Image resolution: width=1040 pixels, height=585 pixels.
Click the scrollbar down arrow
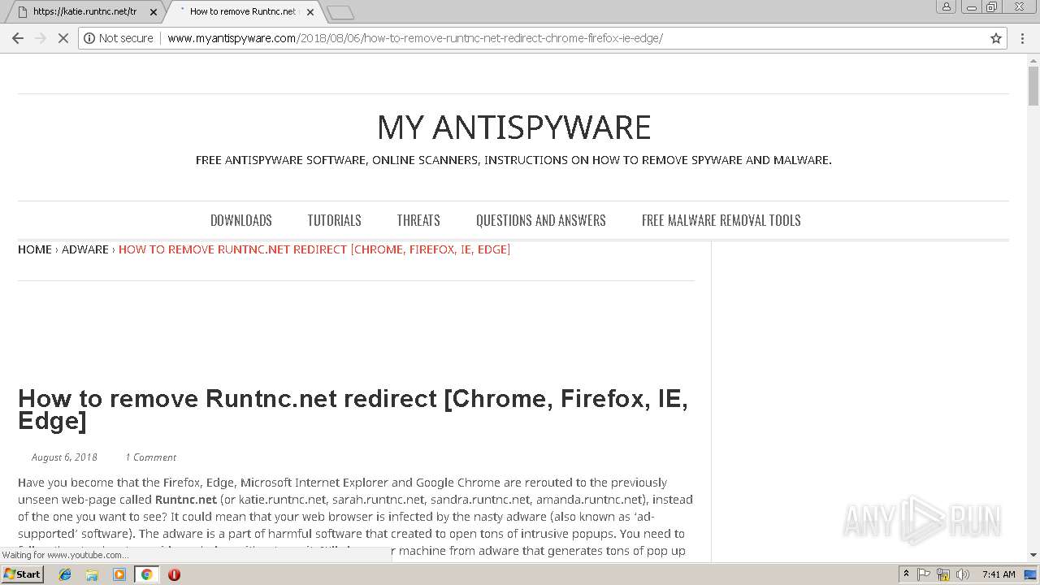click(1033, 555)
